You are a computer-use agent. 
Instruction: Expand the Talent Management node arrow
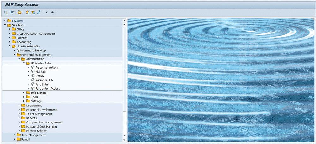19,114
